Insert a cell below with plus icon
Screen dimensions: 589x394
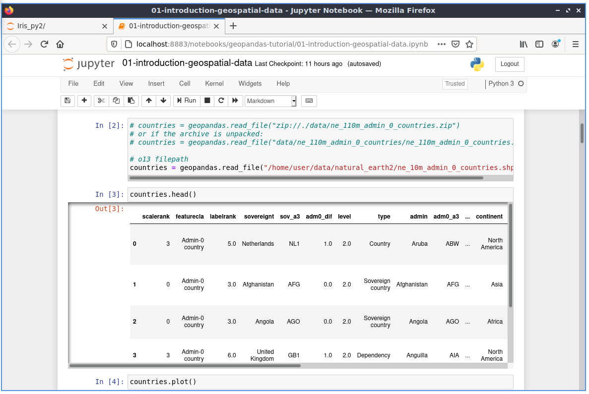(84, 101)
